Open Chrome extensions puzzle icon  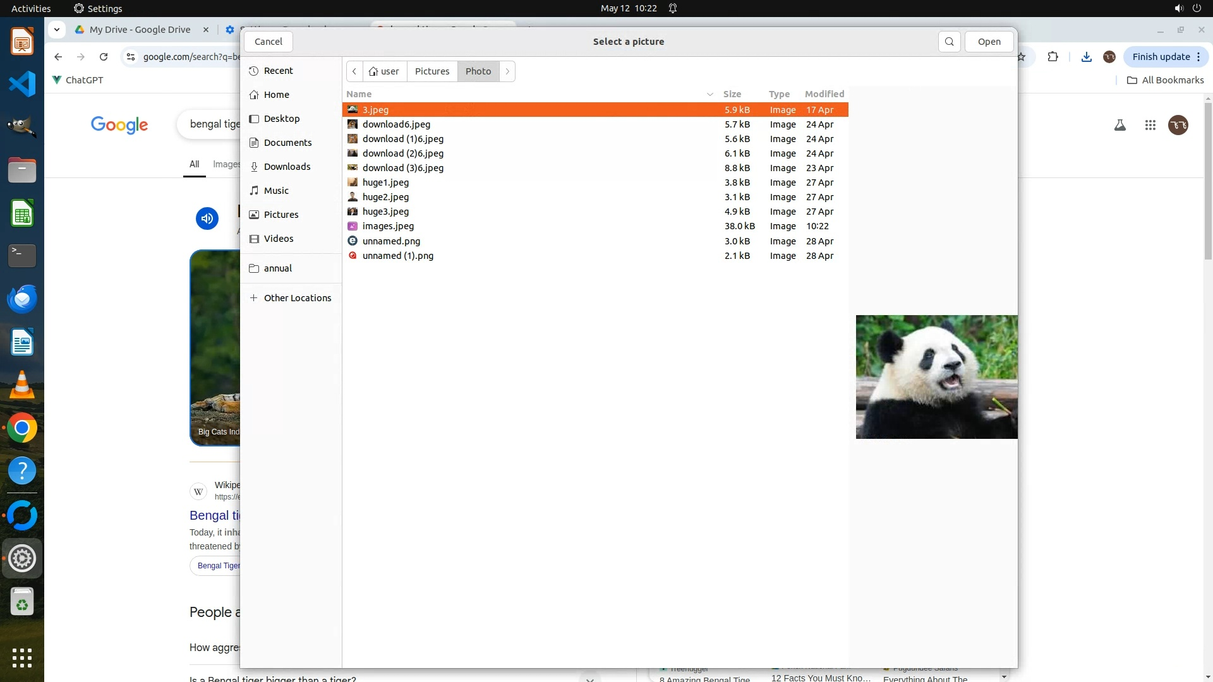point(1053,57)
